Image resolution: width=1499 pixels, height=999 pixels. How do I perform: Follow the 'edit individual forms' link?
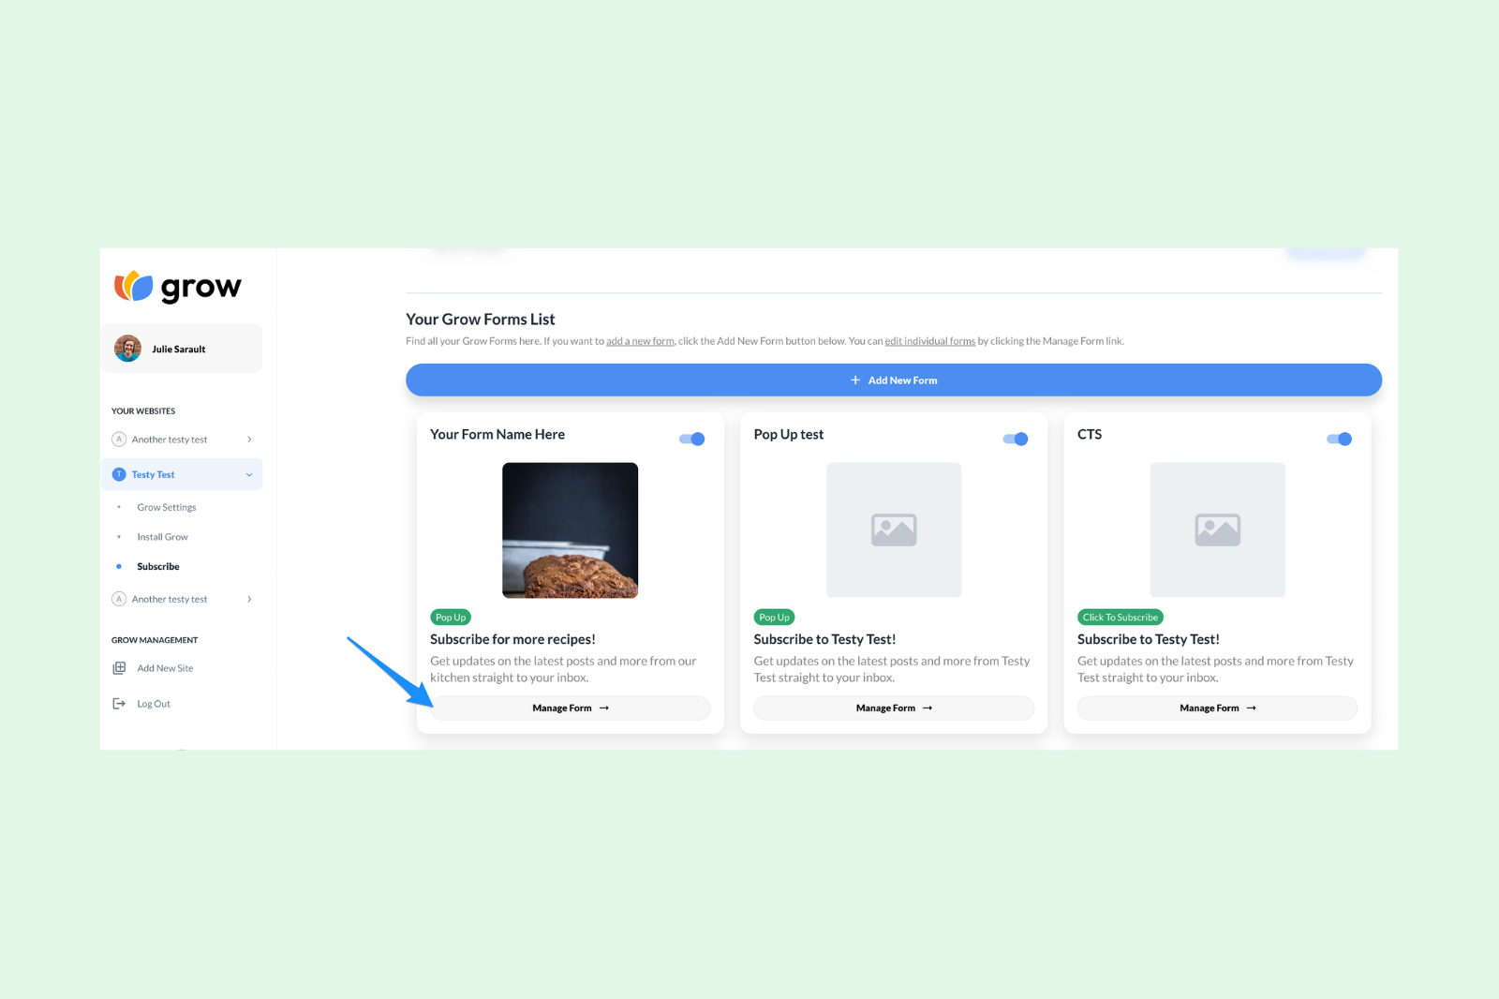point(930,341)
